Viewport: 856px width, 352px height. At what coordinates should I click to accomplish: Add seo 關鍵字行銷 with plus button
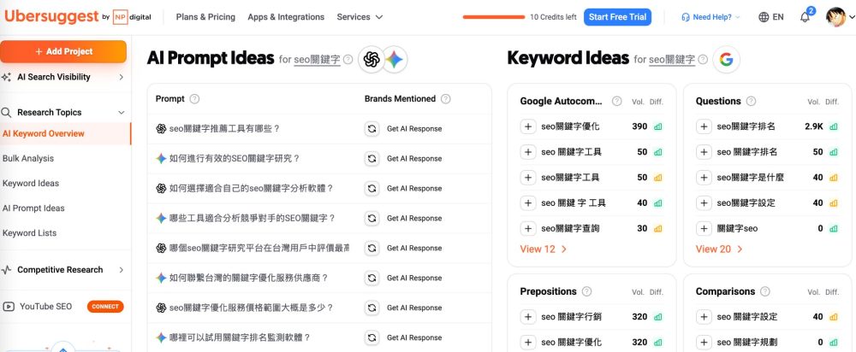(x=528, y=317)
